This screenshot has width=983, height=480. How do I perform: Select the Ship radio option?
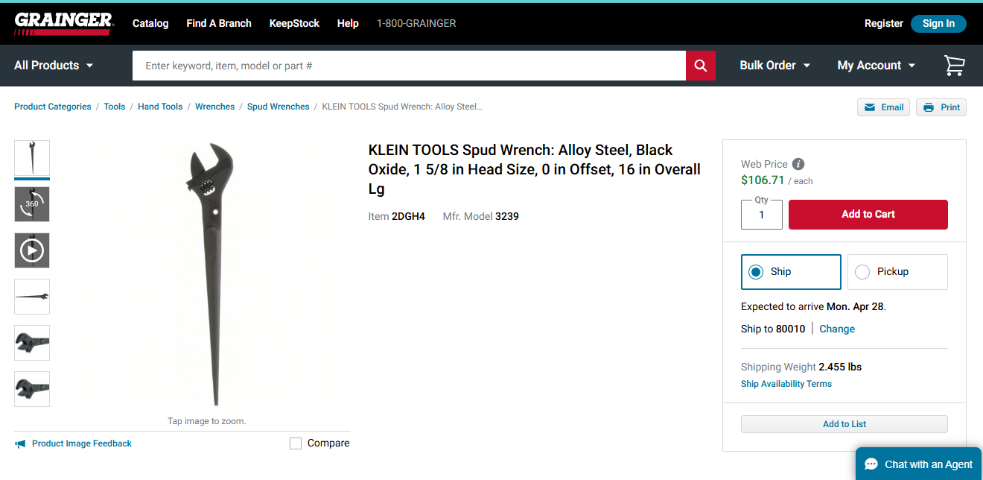(x=756, y=272)
